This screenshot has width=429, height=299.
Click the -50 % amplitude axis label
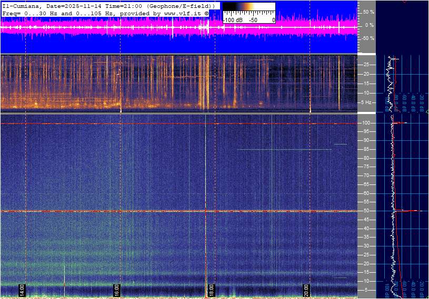pyautogui.click(x=367, y=38)
